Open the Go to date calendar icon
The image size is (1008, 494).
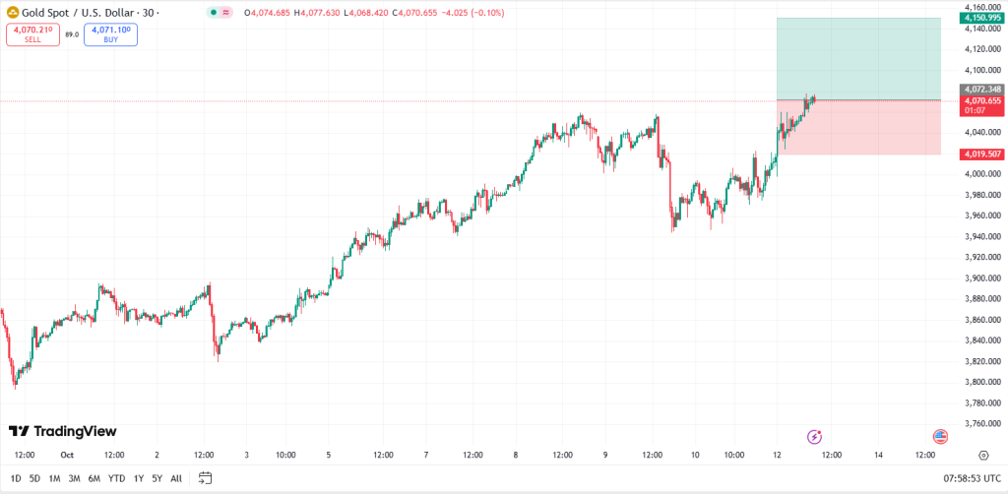(x=206, y=478)
